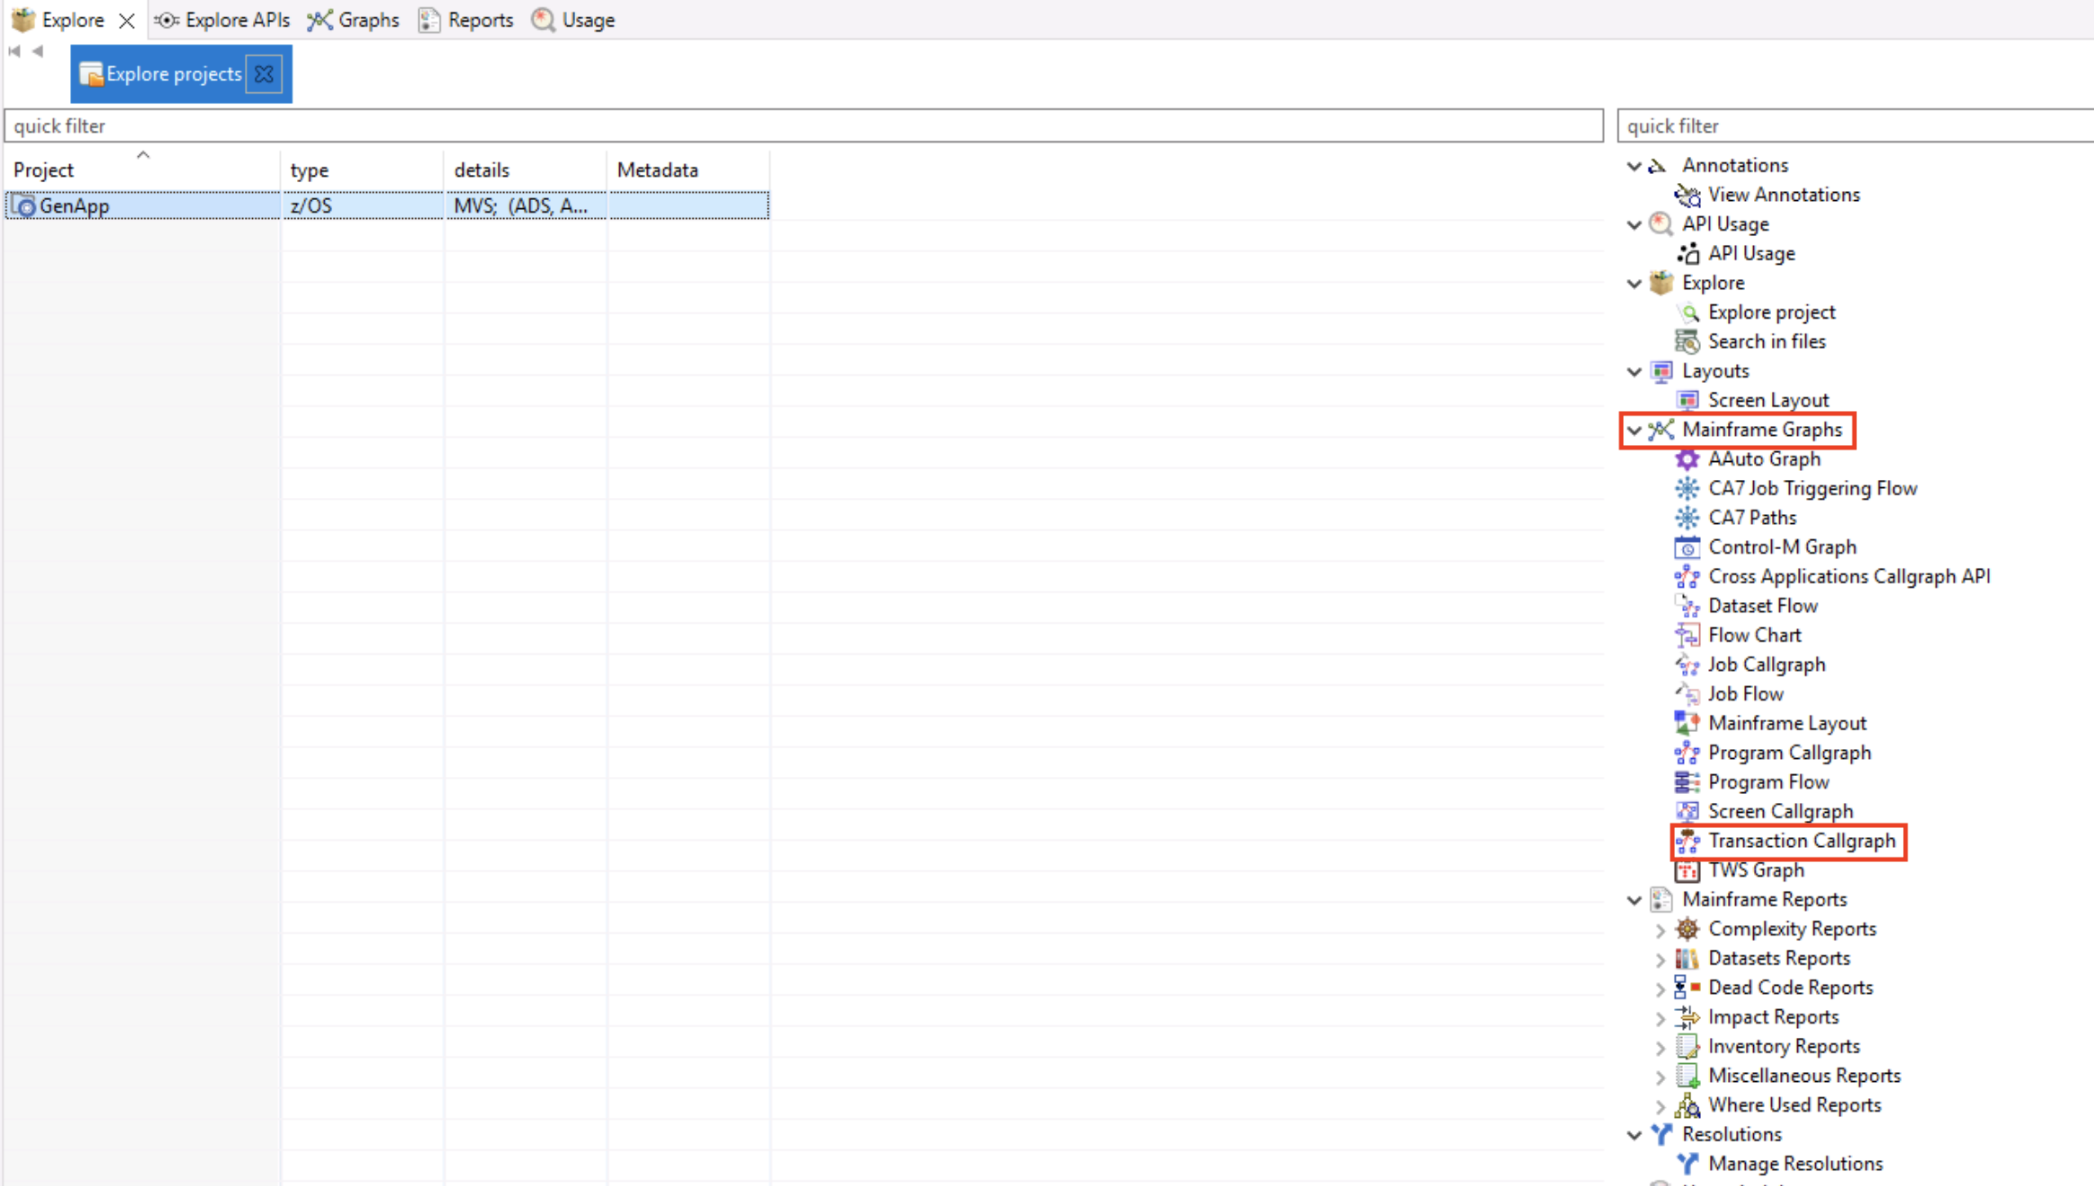2094x1186 pixels.
Task: Close the Explore projects tab
Action: coord(264,74)
